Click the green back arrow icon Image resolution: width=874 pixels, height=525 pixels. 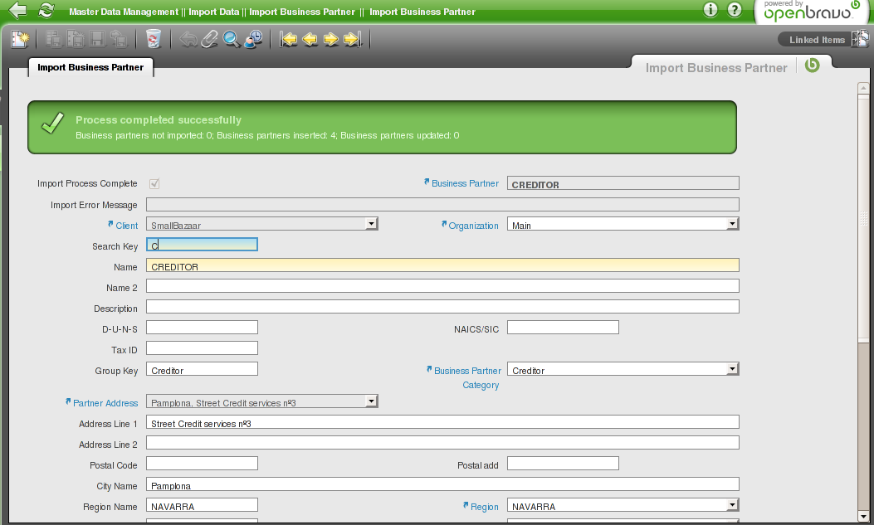(17, 11)
